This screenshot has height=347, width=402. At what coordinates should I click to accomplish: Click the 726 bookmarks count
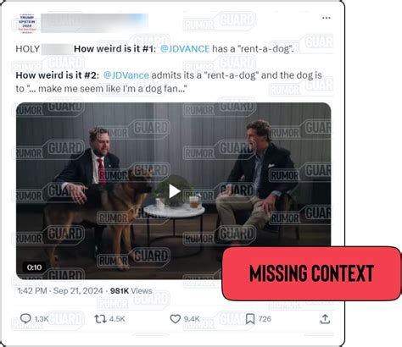pyautogui.click(x=265, y=319)
